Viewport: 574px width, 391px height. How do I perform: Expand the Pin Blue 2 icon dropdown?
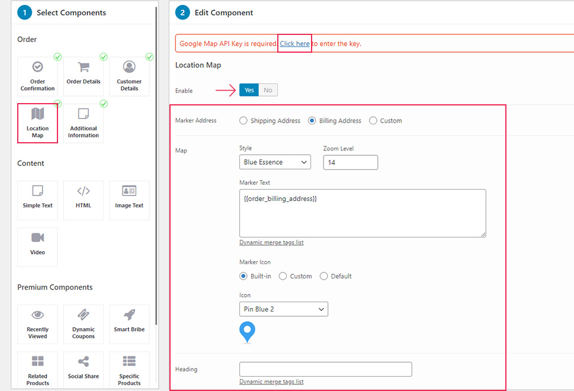[x=283, y=309]
